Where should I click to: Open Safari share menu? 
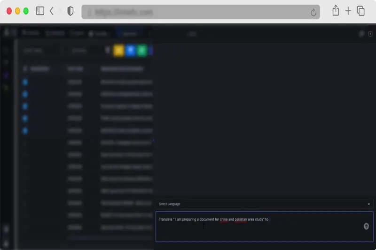click(x=336, y=11)
